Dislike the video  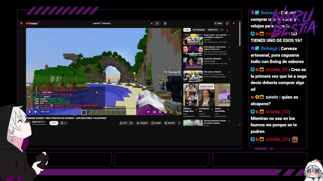131,123
